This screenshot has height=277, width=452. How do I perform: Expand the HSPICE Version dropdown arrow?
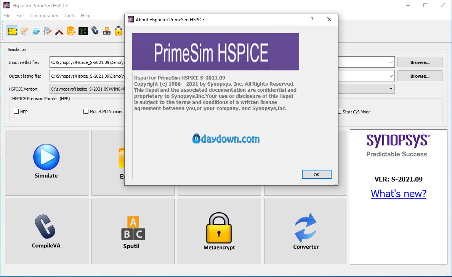point(391,89)
